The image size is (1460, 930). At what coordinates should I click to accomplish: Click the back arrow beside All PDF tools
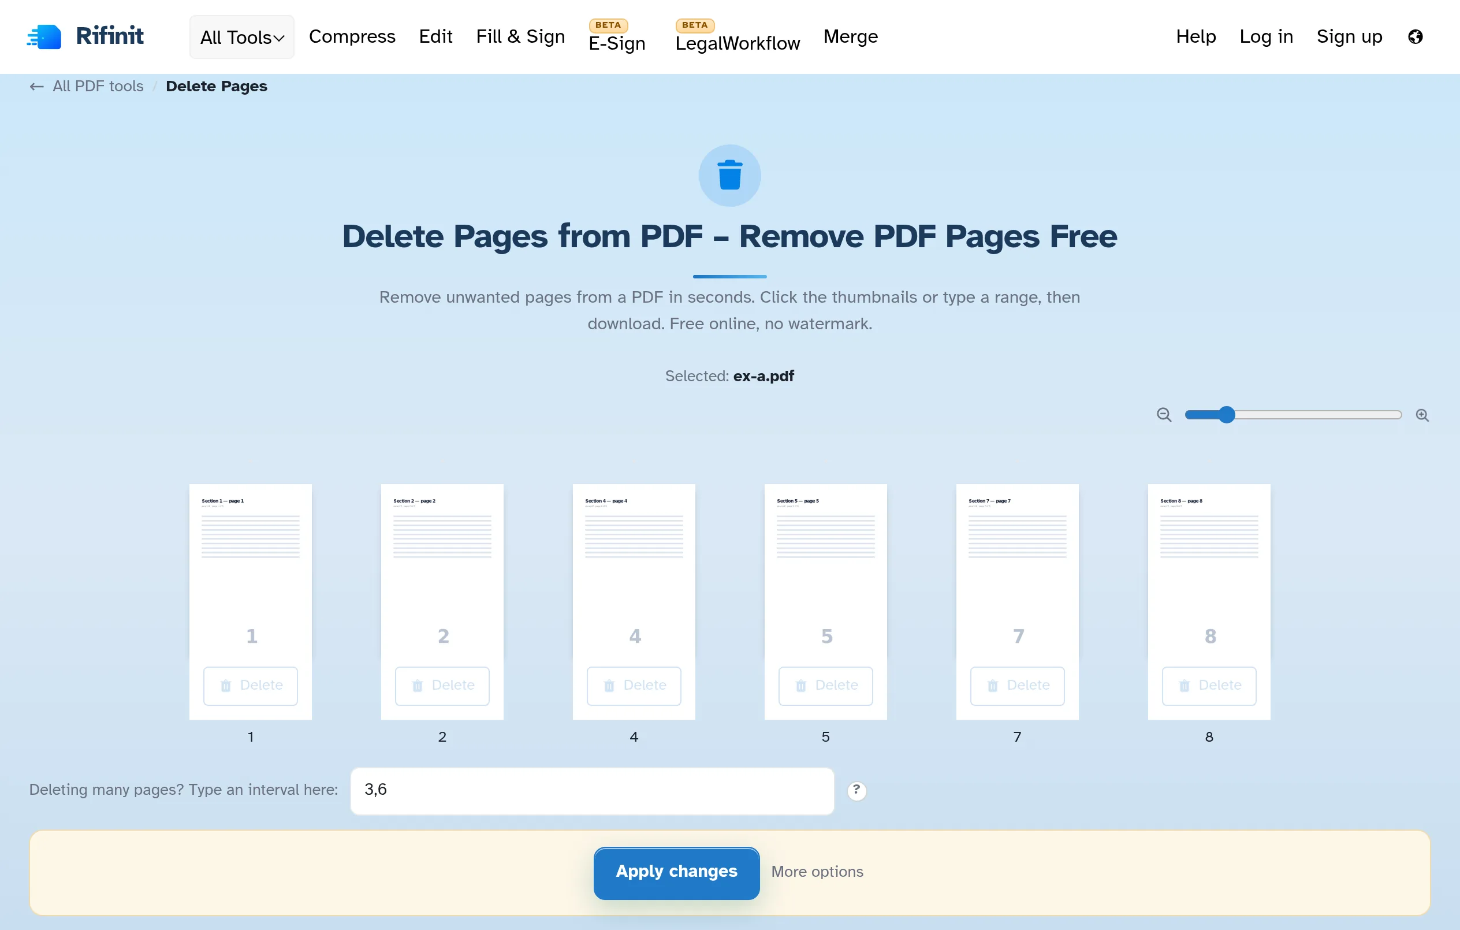pyautogui.click(x=36, y=87)
